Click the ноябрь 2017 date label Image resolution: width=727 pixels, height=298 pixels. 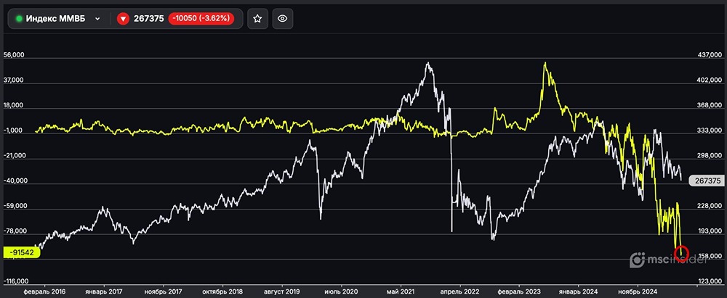[x=164, y=292]
